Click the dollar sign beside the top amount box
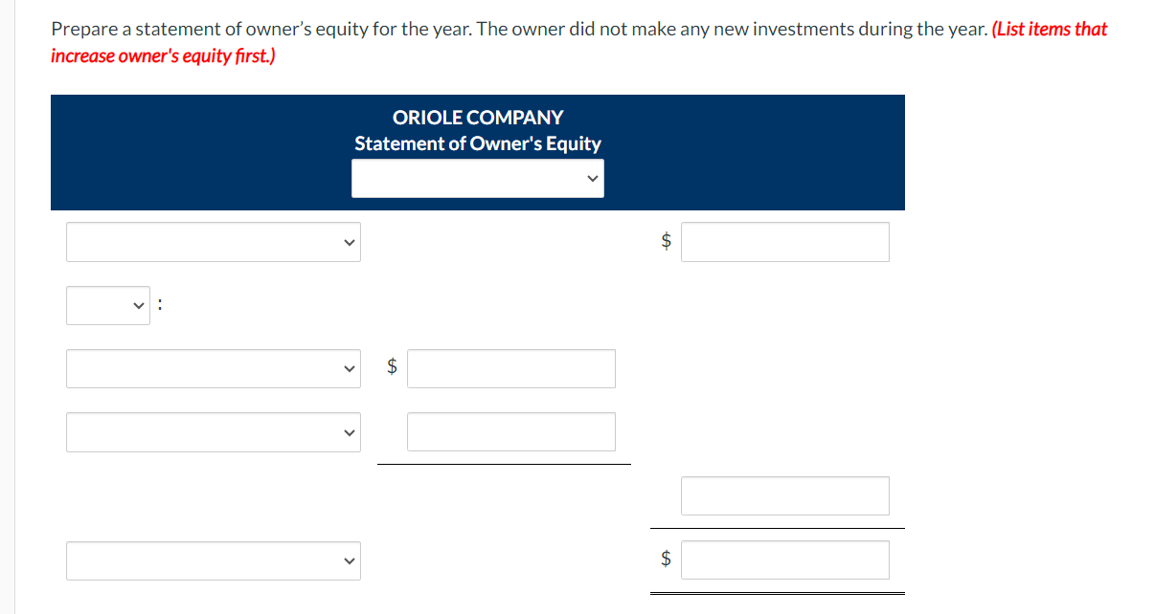The height and width of the screenshot is (614, 1155). (666, 242)
